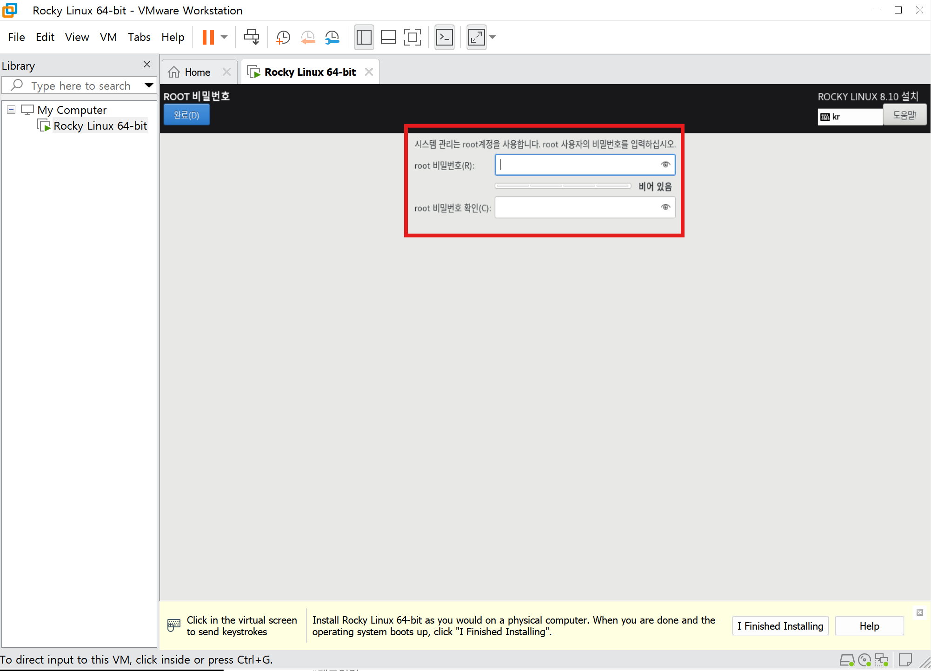This screenshot has height=671, width=931.
Task: Toggle visibility of root password field
Action: coord(665,164)
